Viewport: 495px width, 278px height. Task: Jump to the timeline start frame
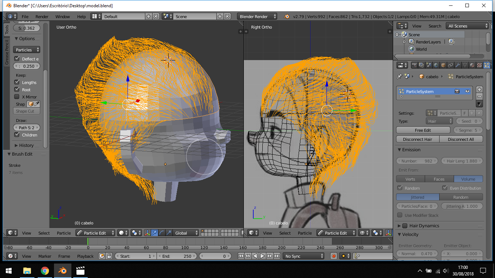click(x=241, y=256)
